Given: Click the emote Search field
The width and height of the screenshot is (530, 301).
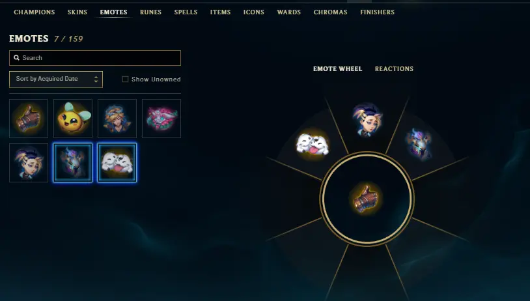Looking at the screenshot, I should (x=95, y=58).
